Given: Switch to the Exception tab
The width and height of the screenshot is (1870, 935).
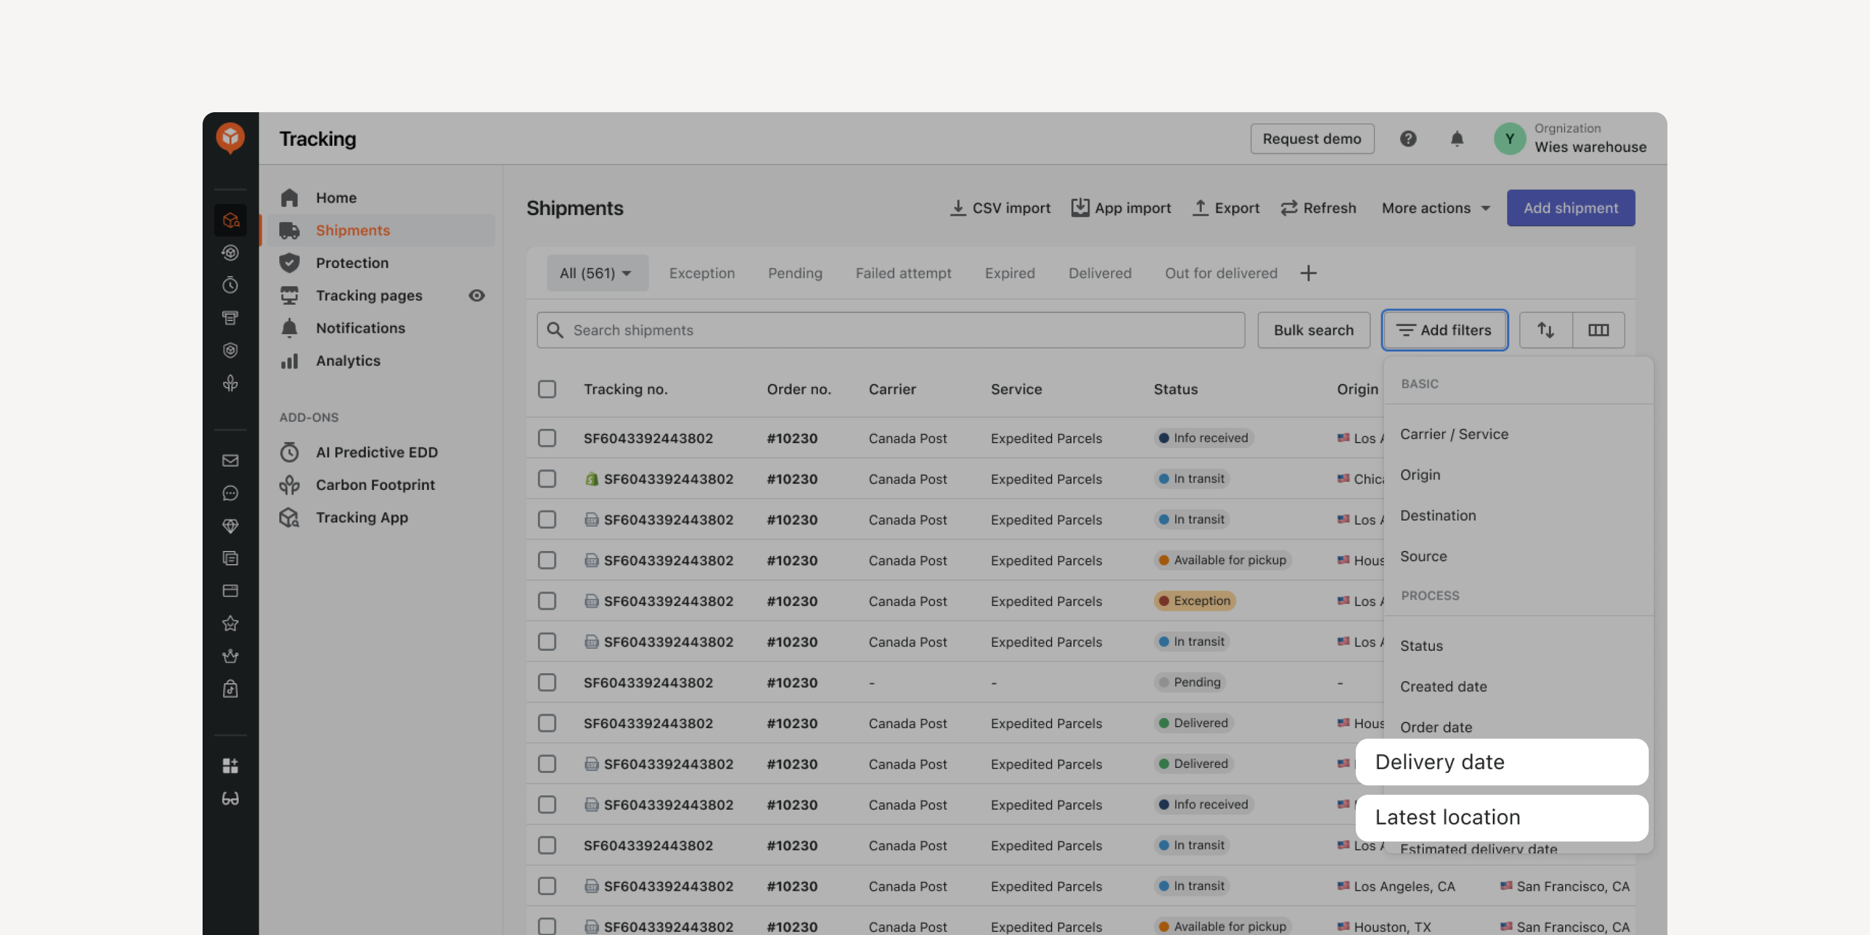Looking at the screenshot, I should click(701, 273).
